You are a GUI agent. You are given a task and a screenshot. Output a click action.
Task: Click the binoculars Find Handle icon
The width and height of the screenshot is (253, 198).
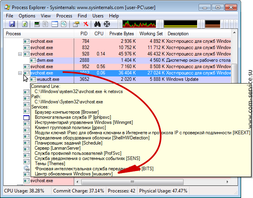(x=97, y=24)
